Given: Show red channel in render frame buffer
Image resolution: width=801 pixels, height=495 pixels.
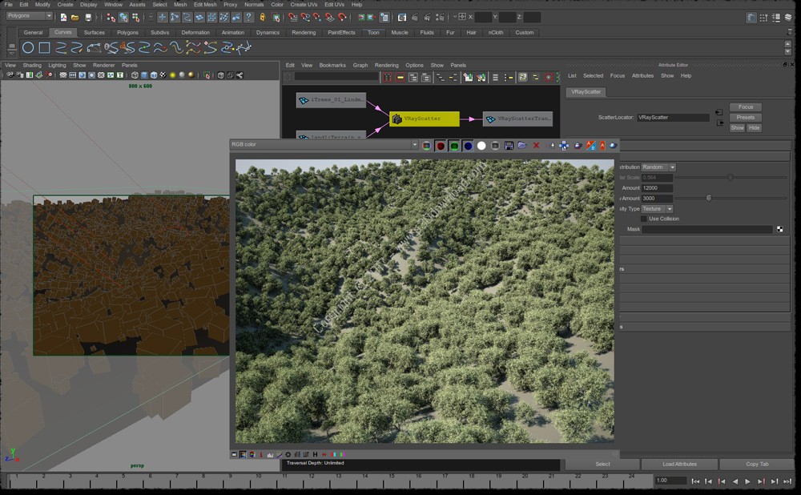Looking at the screenshot, I should 441,146.
